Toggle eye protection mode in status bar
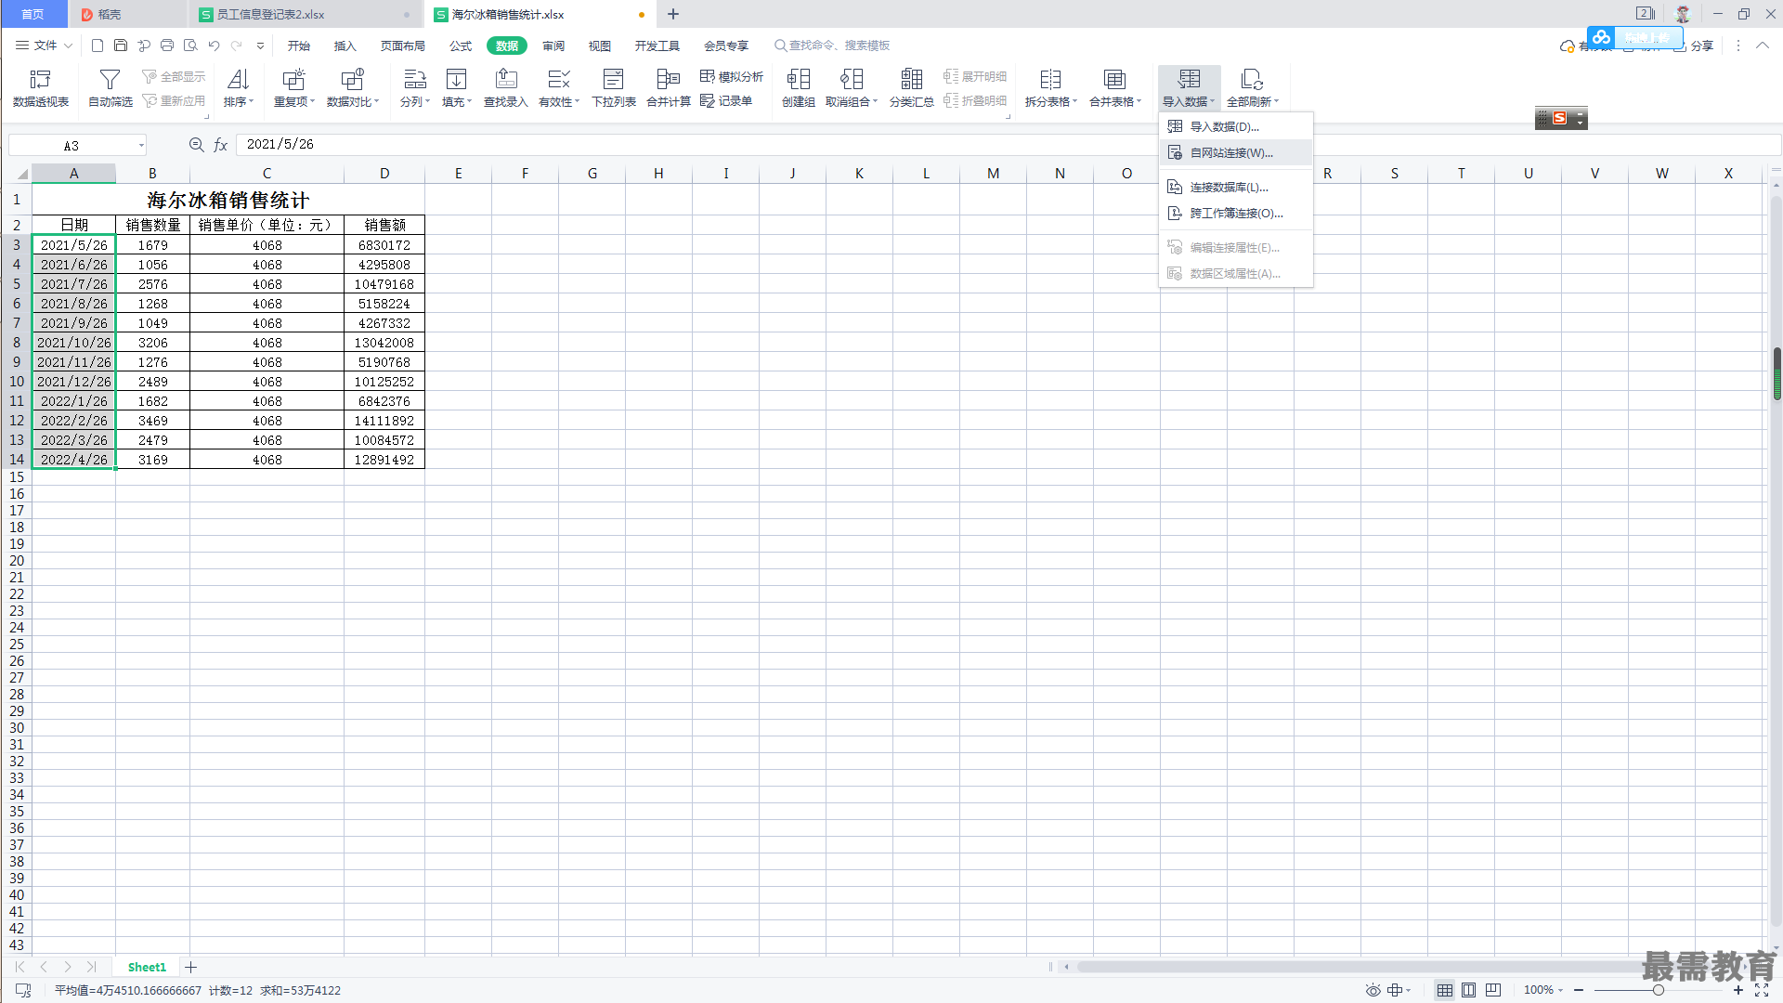The height and width of the screenshot is (1003, 1783). [1373, 991]
